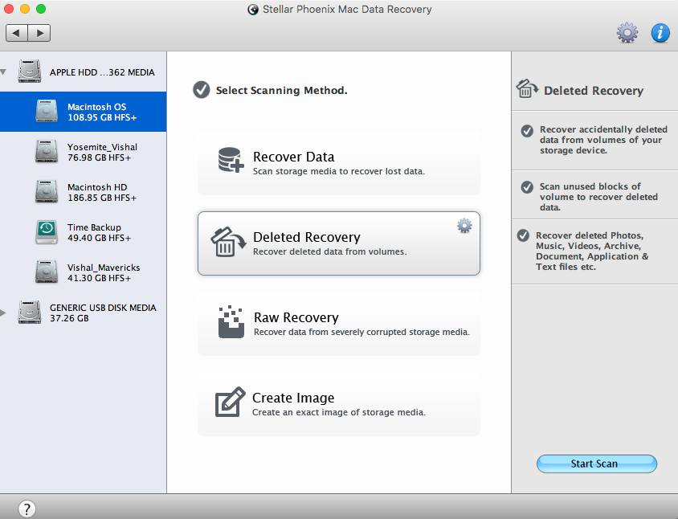Screen dimensions: 678x519
Task: Click the Create Image pencil icon
Action: (230, 402)
